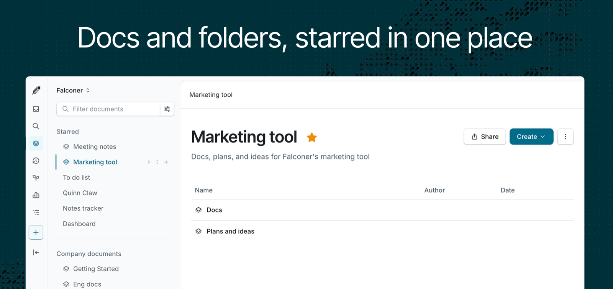The height and width of the screenshot is (289, 613).
Task: Click Company documents section heading
Action: tap(89, 254)
